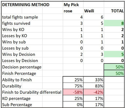Select the TOTAL column header cell

114,11
